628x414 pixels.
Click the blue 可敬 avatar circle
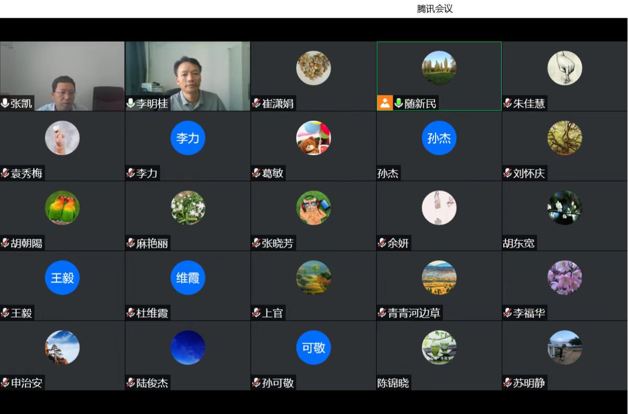313,347
